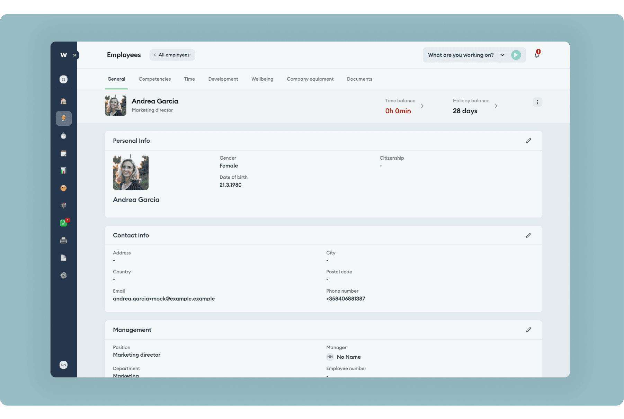Open the calendar icon in the sidebar
Screen dimensions: 624x419
coord(63,153)
